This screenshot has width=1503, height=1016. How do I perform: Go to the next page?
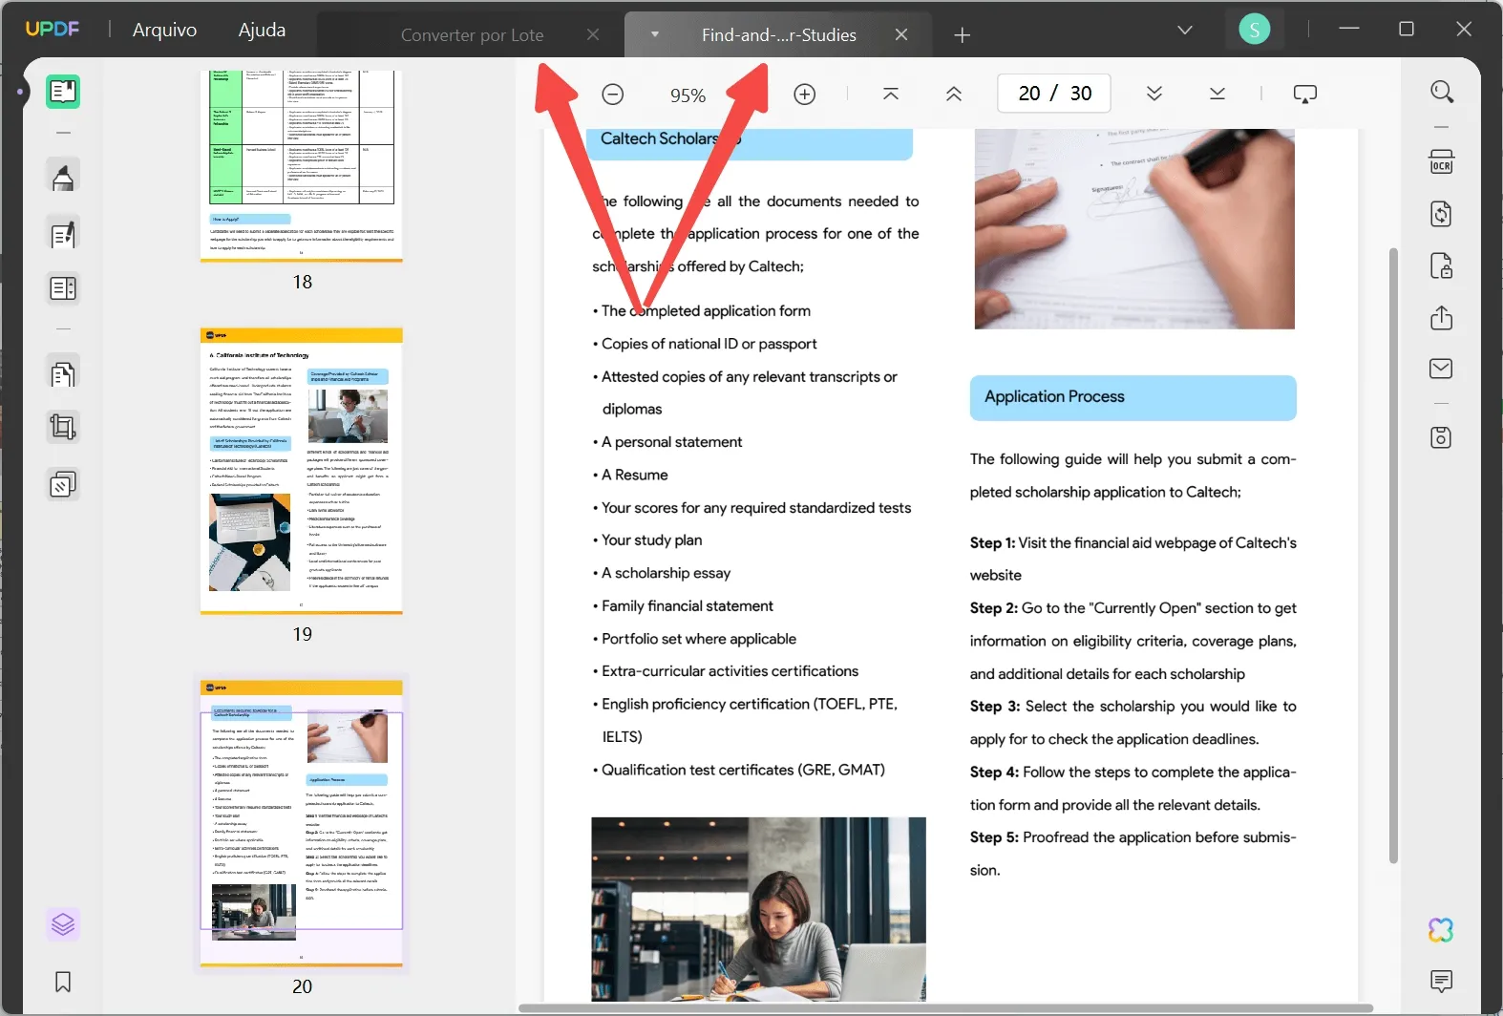(x=1154, y=94)
